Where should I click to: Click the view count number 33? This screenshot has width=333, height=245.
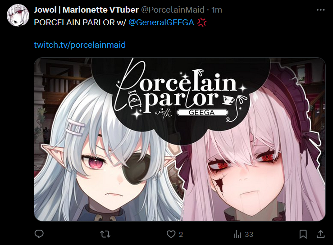(x=249, y=234)
